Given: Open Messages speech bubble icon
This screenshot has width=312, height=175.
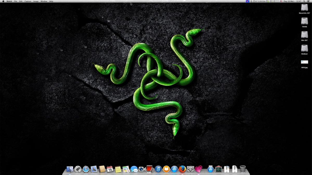Looking at the screenshot, I should (134, 169).
